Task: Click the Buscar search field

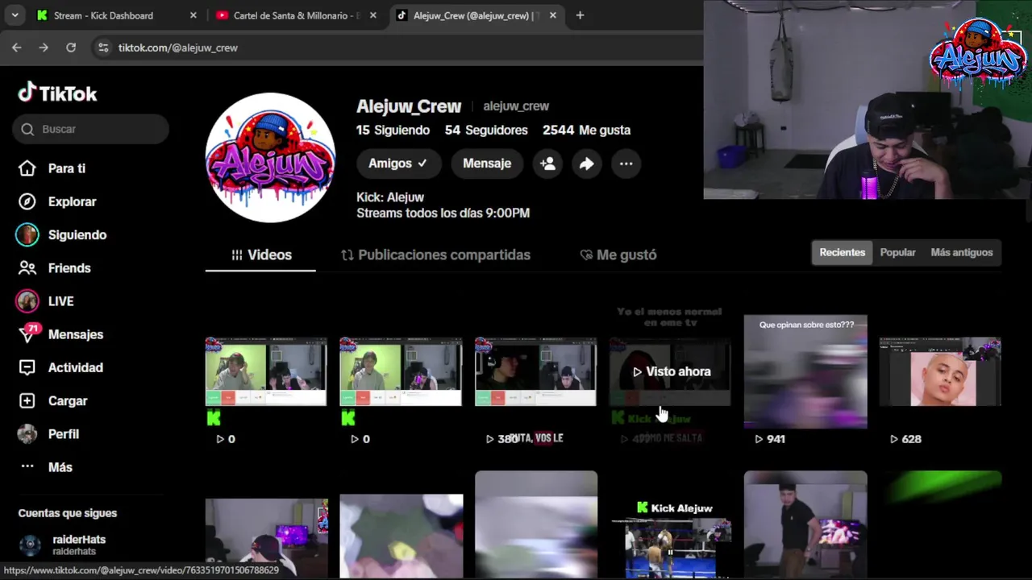Action: click(x=90, y=129)
